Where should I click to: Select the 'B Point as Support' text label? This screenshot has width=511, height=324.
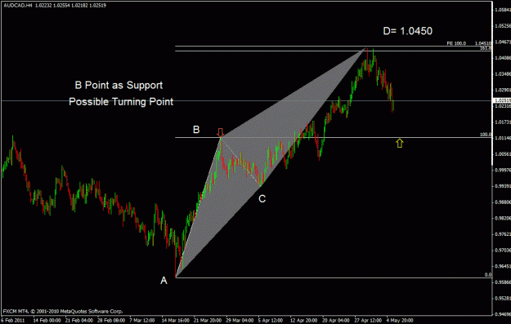[x=119, y=85]
